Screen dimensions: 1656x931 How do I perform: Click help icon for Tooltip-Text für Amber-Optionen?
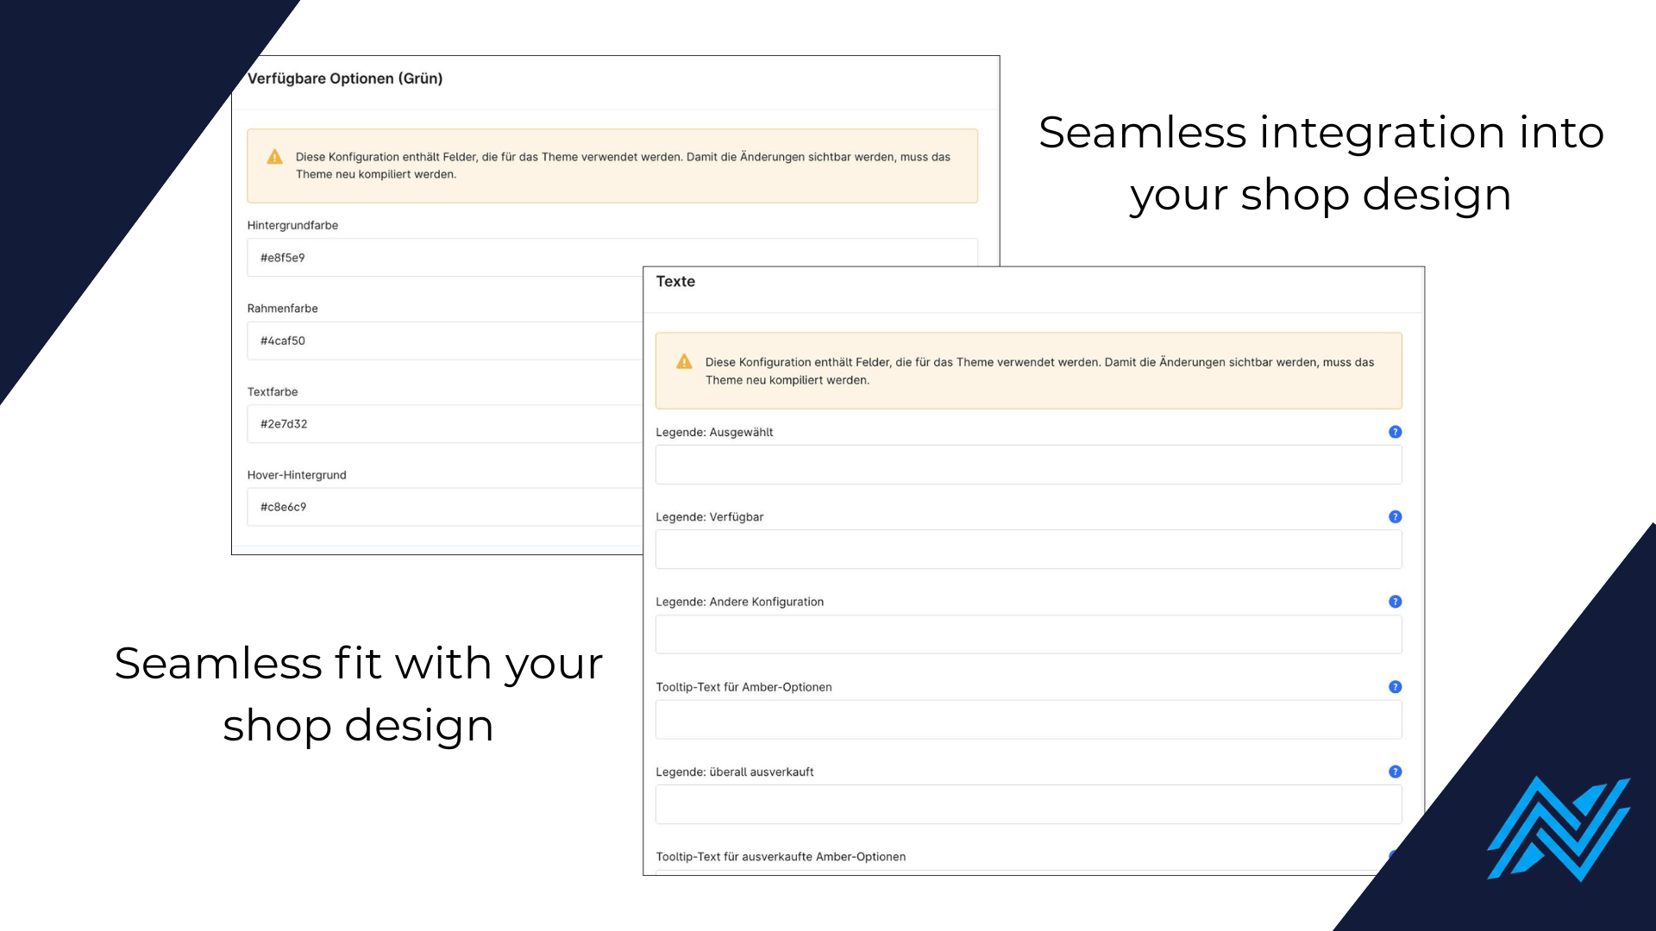point(1395,687)
